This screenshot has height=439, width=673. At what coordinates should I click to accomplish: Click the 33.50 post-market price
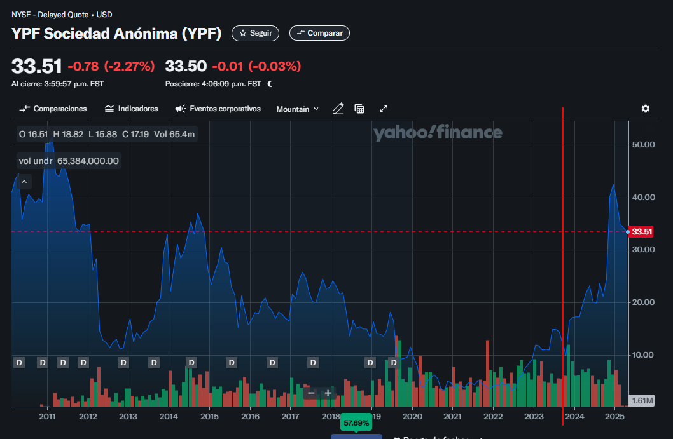[x=186, y=67]
